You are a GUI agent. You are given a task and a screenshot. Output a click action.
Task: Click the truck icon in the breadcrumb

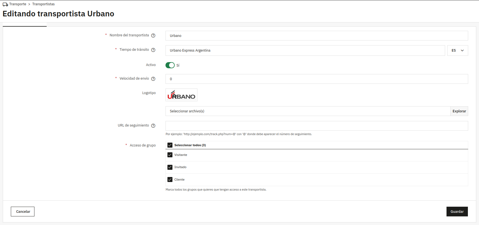point(5,4)
